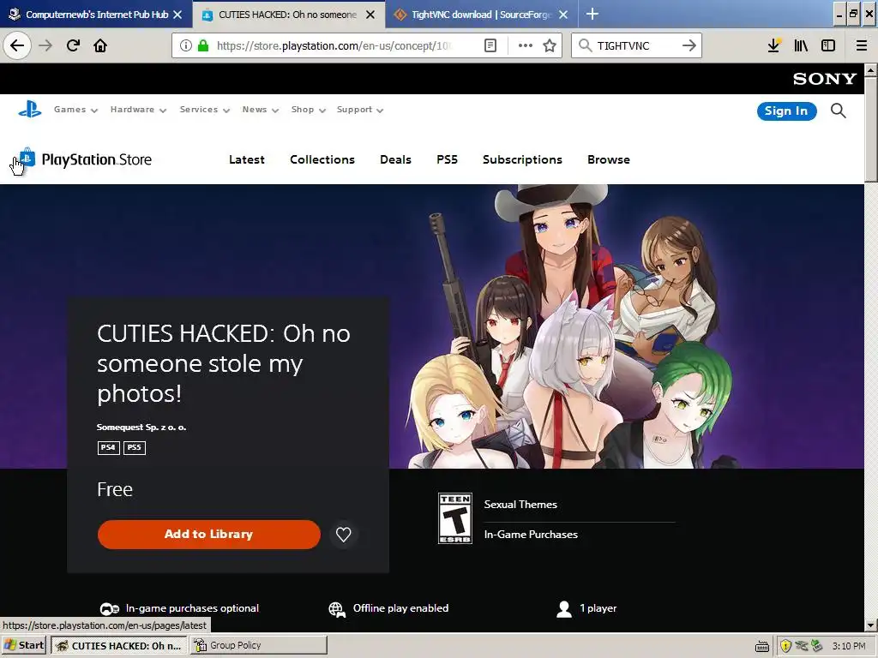Click the PlayStation logo icon
The width and height of the screenshot is (878, 658).
click(30, 109)
